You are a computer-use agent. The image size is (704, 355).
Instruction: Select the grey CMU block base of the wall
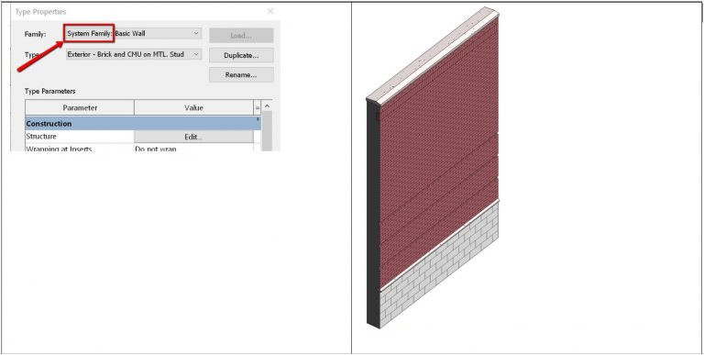[x=440, y=265]
